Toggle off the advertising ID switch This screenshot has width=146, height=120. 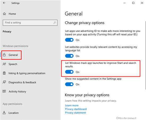pos(69,40)
